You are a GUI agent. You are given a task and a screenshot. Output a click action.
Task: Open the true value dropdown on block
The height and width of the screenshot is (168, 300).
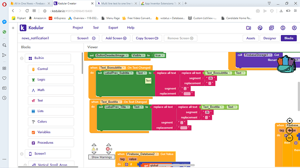(163, 56)
